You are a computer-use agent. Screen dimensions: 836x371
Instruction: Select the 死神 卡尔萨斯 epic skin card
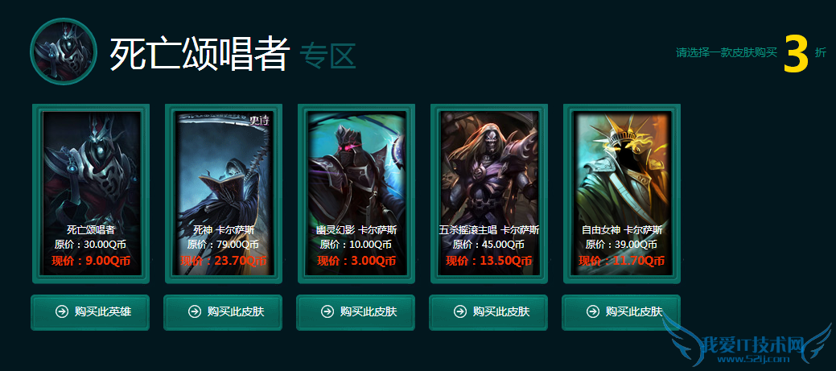224,193
